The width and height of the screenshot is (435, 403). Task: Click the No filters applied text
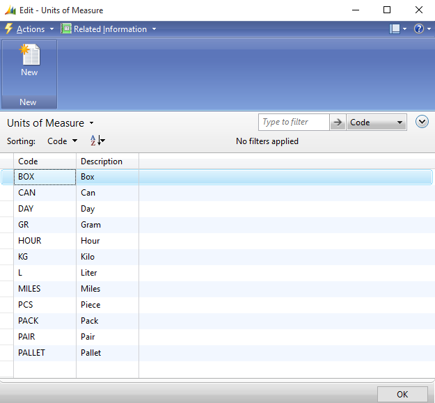(x=267, y=141)
